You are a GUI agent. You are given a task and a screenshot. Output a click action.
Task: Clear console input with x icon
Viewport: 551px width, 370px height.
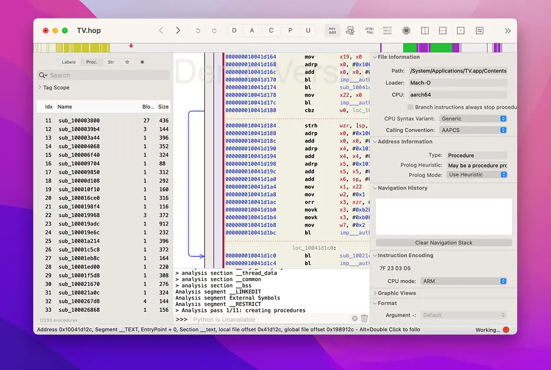[x=354, y=318]
